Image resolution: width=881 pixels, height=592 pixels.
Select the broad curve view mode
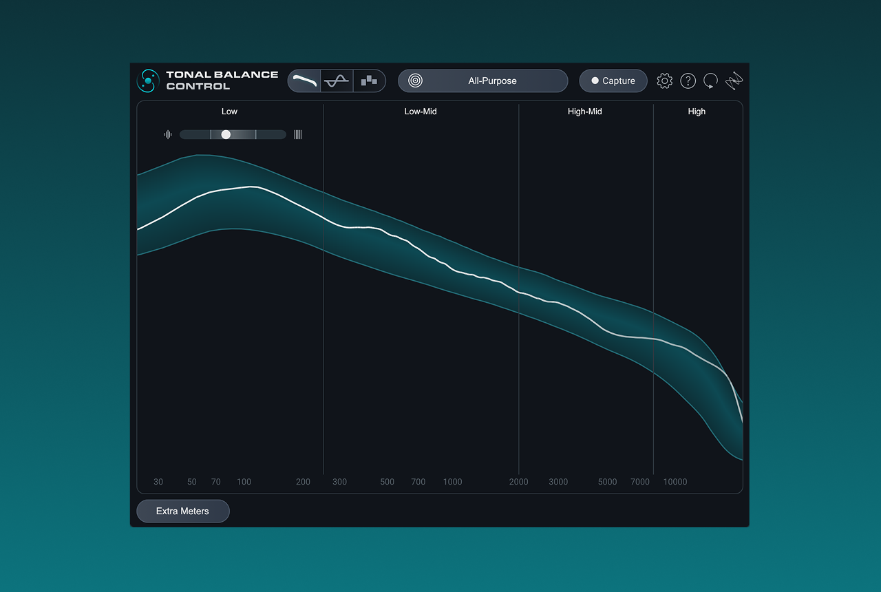(x=304, y=81)
